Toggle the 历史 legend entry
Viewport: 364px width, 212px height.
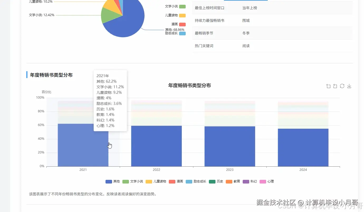(x=216, y=181)
